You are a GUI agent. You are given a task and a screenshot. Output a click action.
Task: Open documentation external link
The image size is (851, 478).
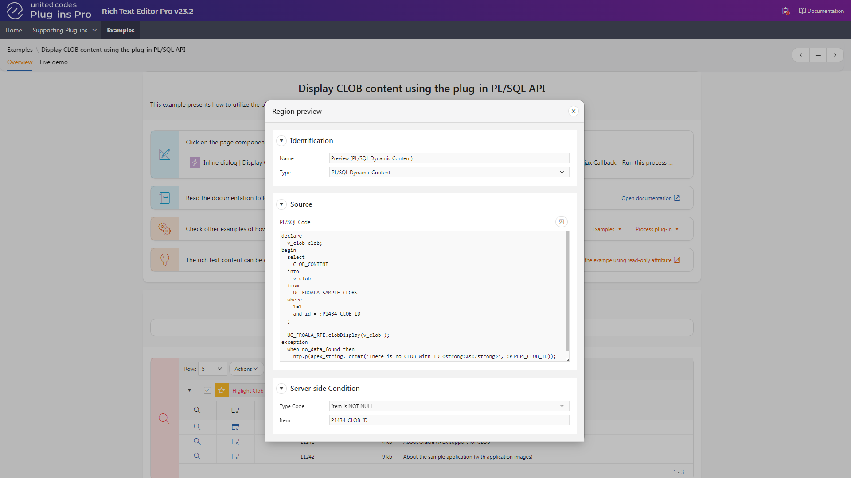651,198
